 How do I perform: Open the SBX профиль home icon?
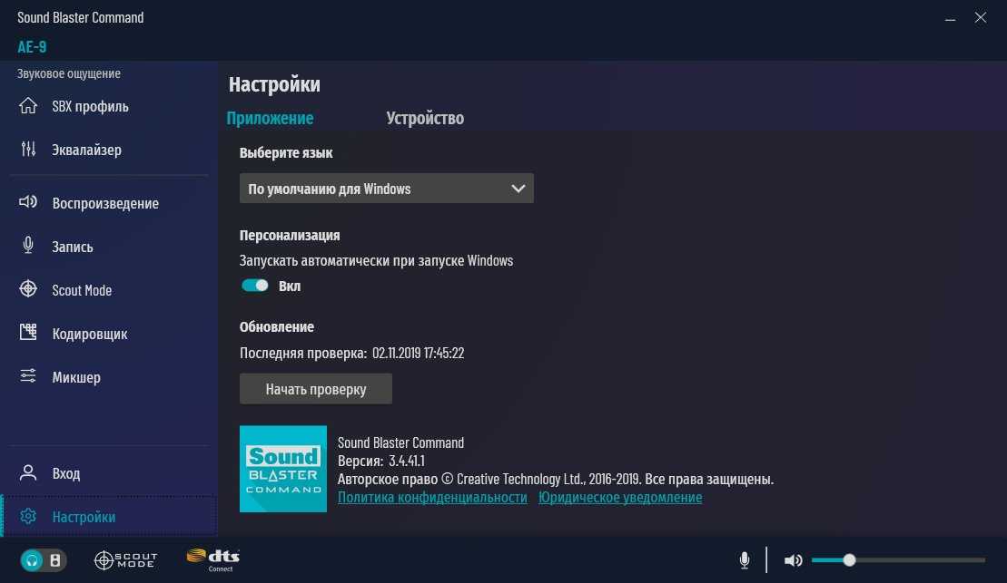[x=27, y=105]
